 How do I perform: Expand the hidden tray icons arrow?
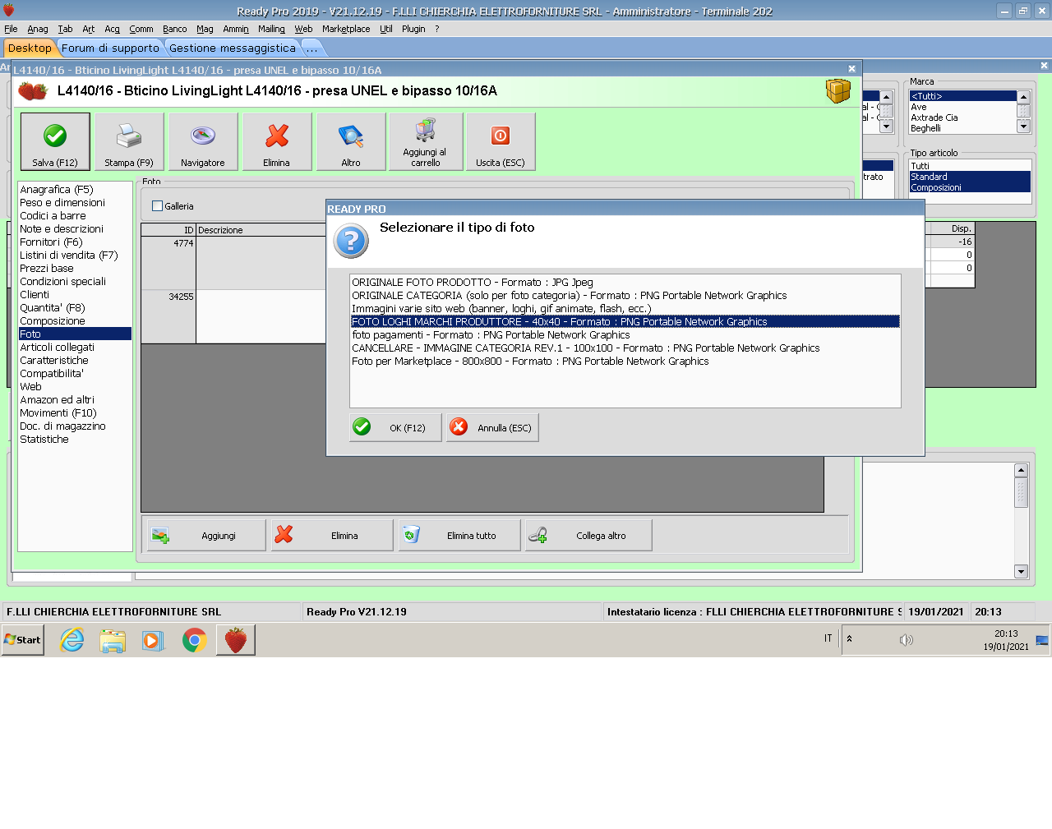click(x=849, y=638)
